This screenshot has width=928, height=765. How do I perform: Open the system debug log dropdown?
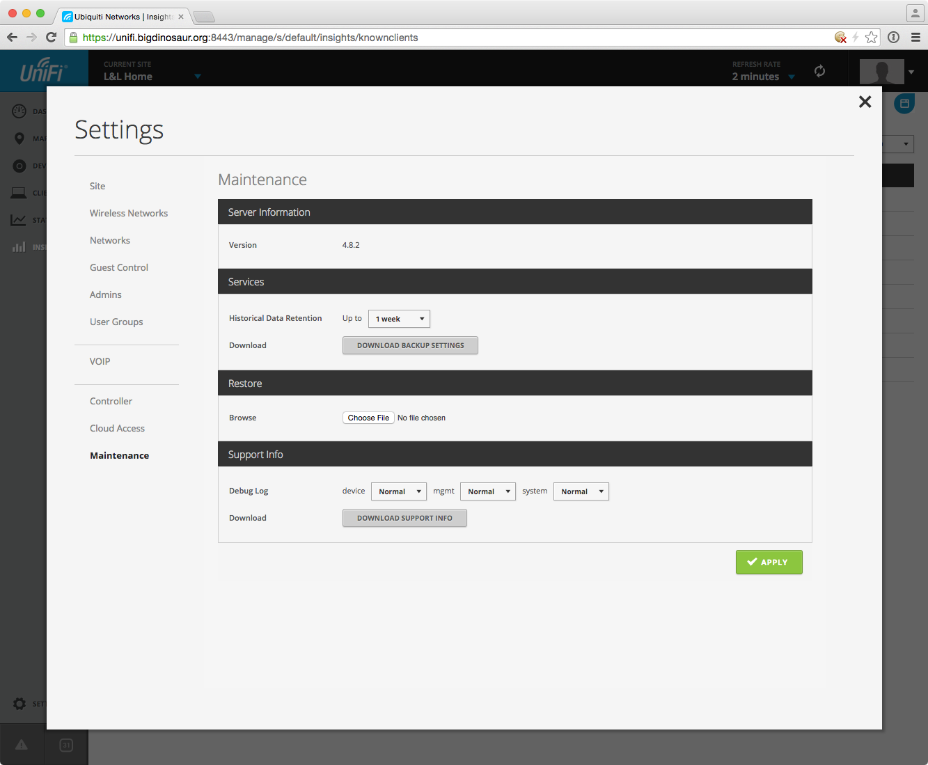pyautogui.click(x=581, y=491)
